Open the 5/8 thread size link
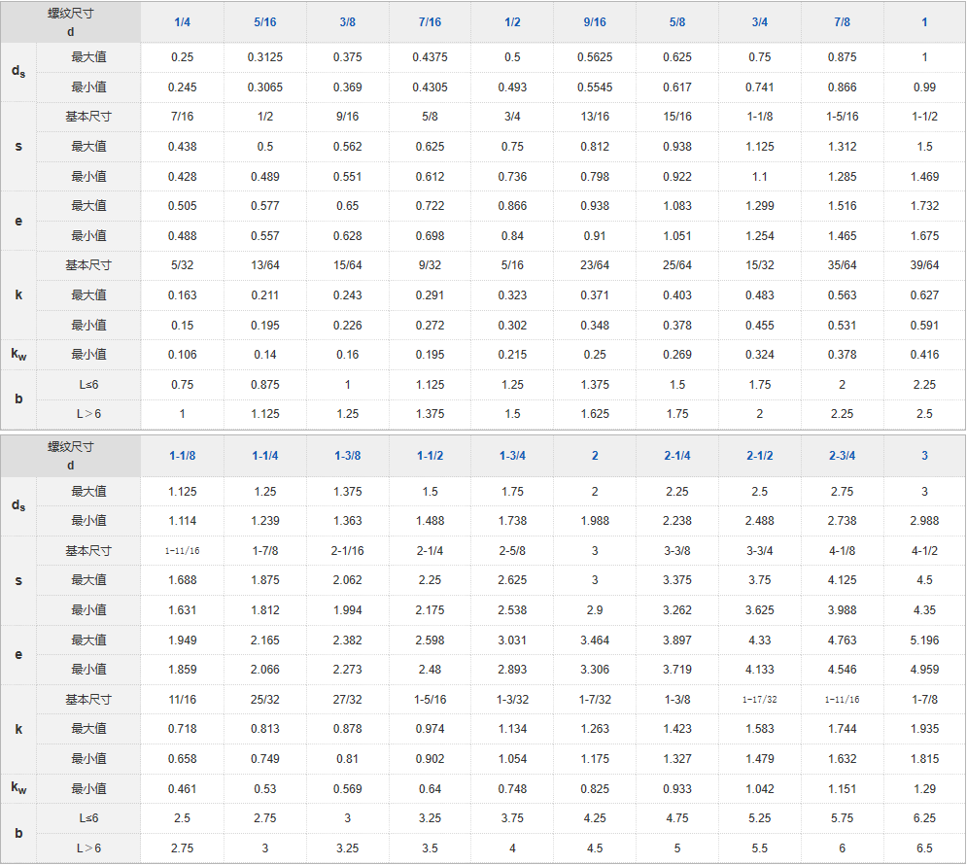Image resolution: width=967 pixels, height=865 pixels. click(677, 22)
